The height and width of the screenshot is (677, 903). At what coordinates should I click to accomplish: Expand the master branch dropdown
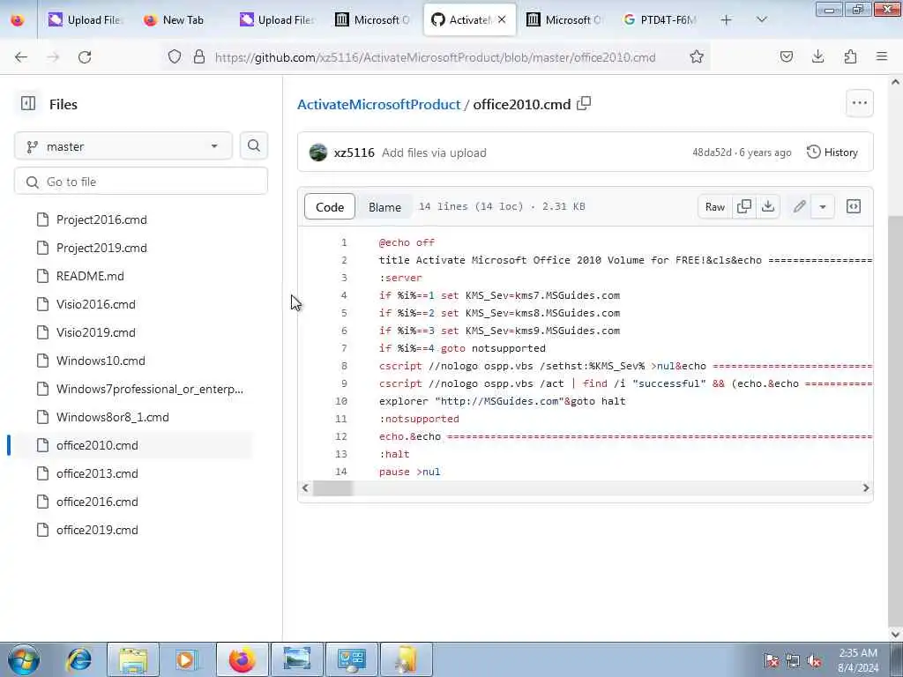123,146
